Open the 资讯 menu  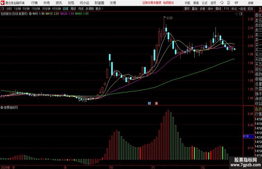[x=59, y=3]
